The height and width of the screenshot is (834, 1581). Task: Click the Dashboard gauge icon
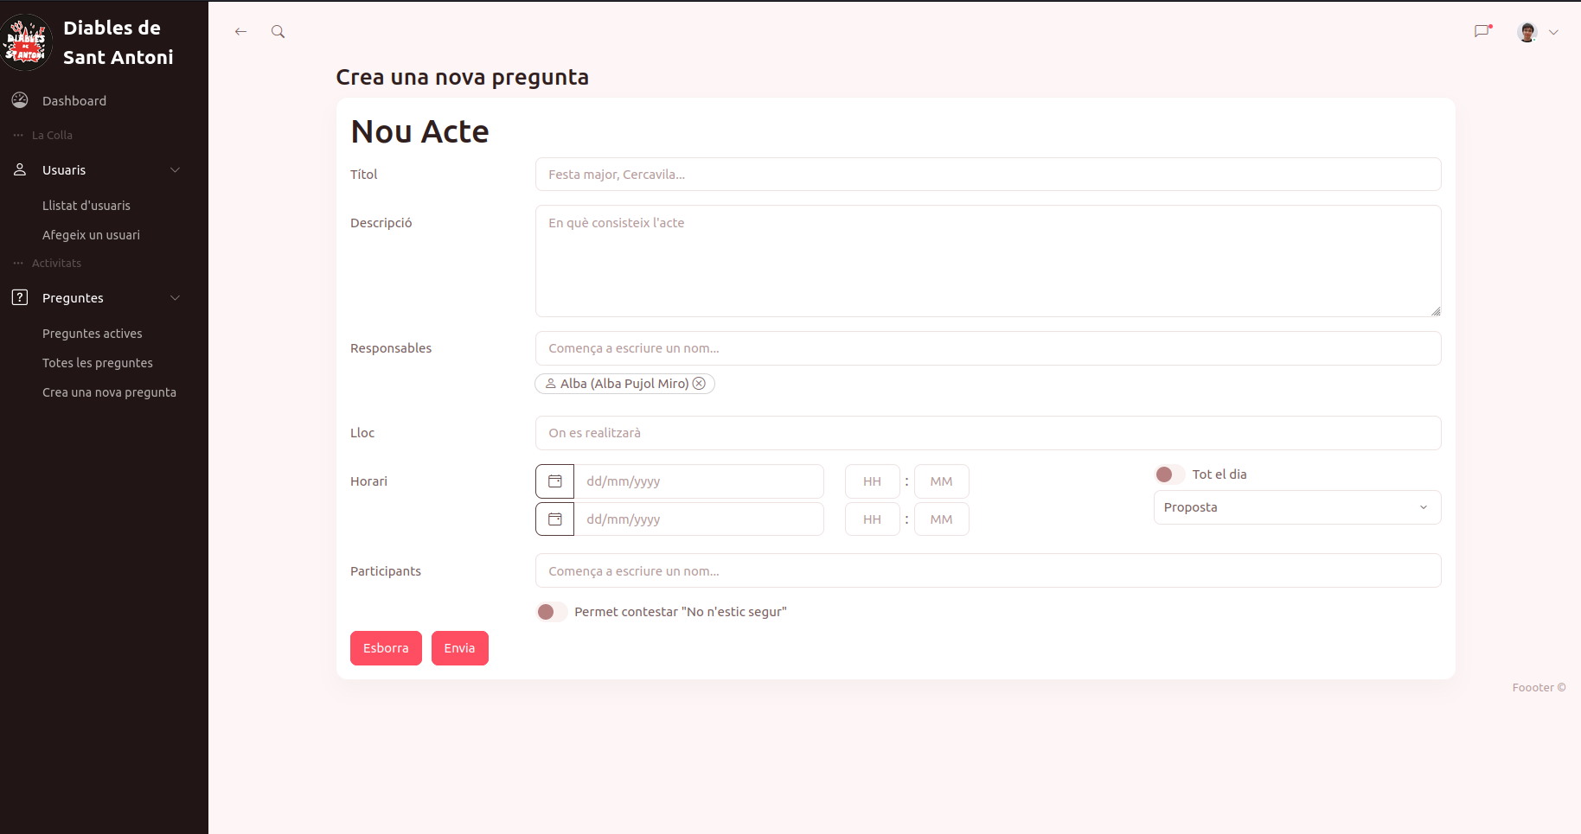[x=20, y=100]
